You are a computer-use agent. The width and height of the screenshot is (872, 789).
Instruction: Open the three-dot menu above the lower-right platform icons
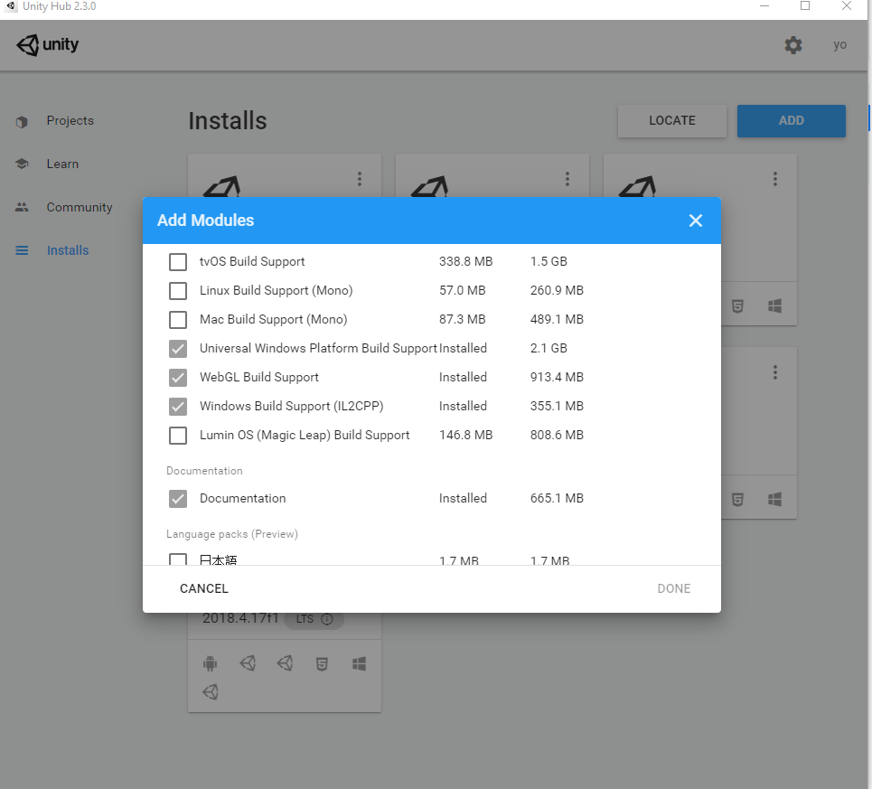pos(774,372)
